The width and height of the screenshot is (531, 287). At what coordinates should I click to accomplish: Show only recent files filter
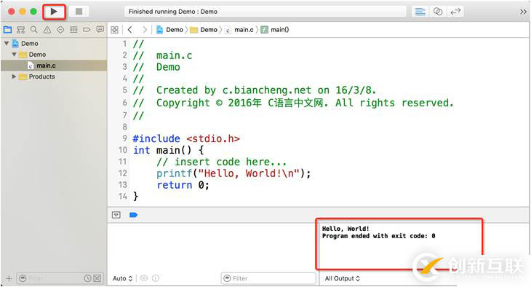coord(87,278)
